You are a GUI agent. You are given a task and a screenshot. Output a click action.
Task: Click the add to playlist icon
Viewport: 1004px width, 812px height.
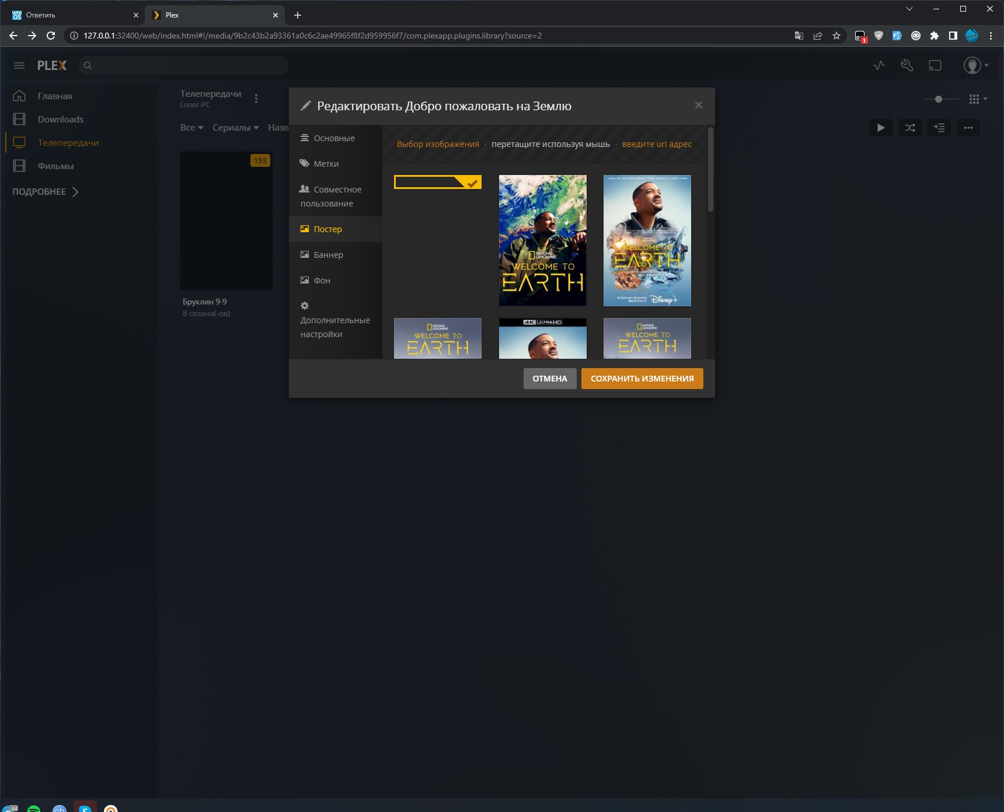pos(939,128)
